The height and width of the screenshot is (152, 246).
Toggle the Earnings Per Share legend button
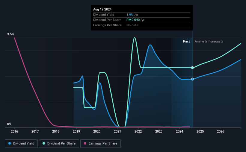100,144
